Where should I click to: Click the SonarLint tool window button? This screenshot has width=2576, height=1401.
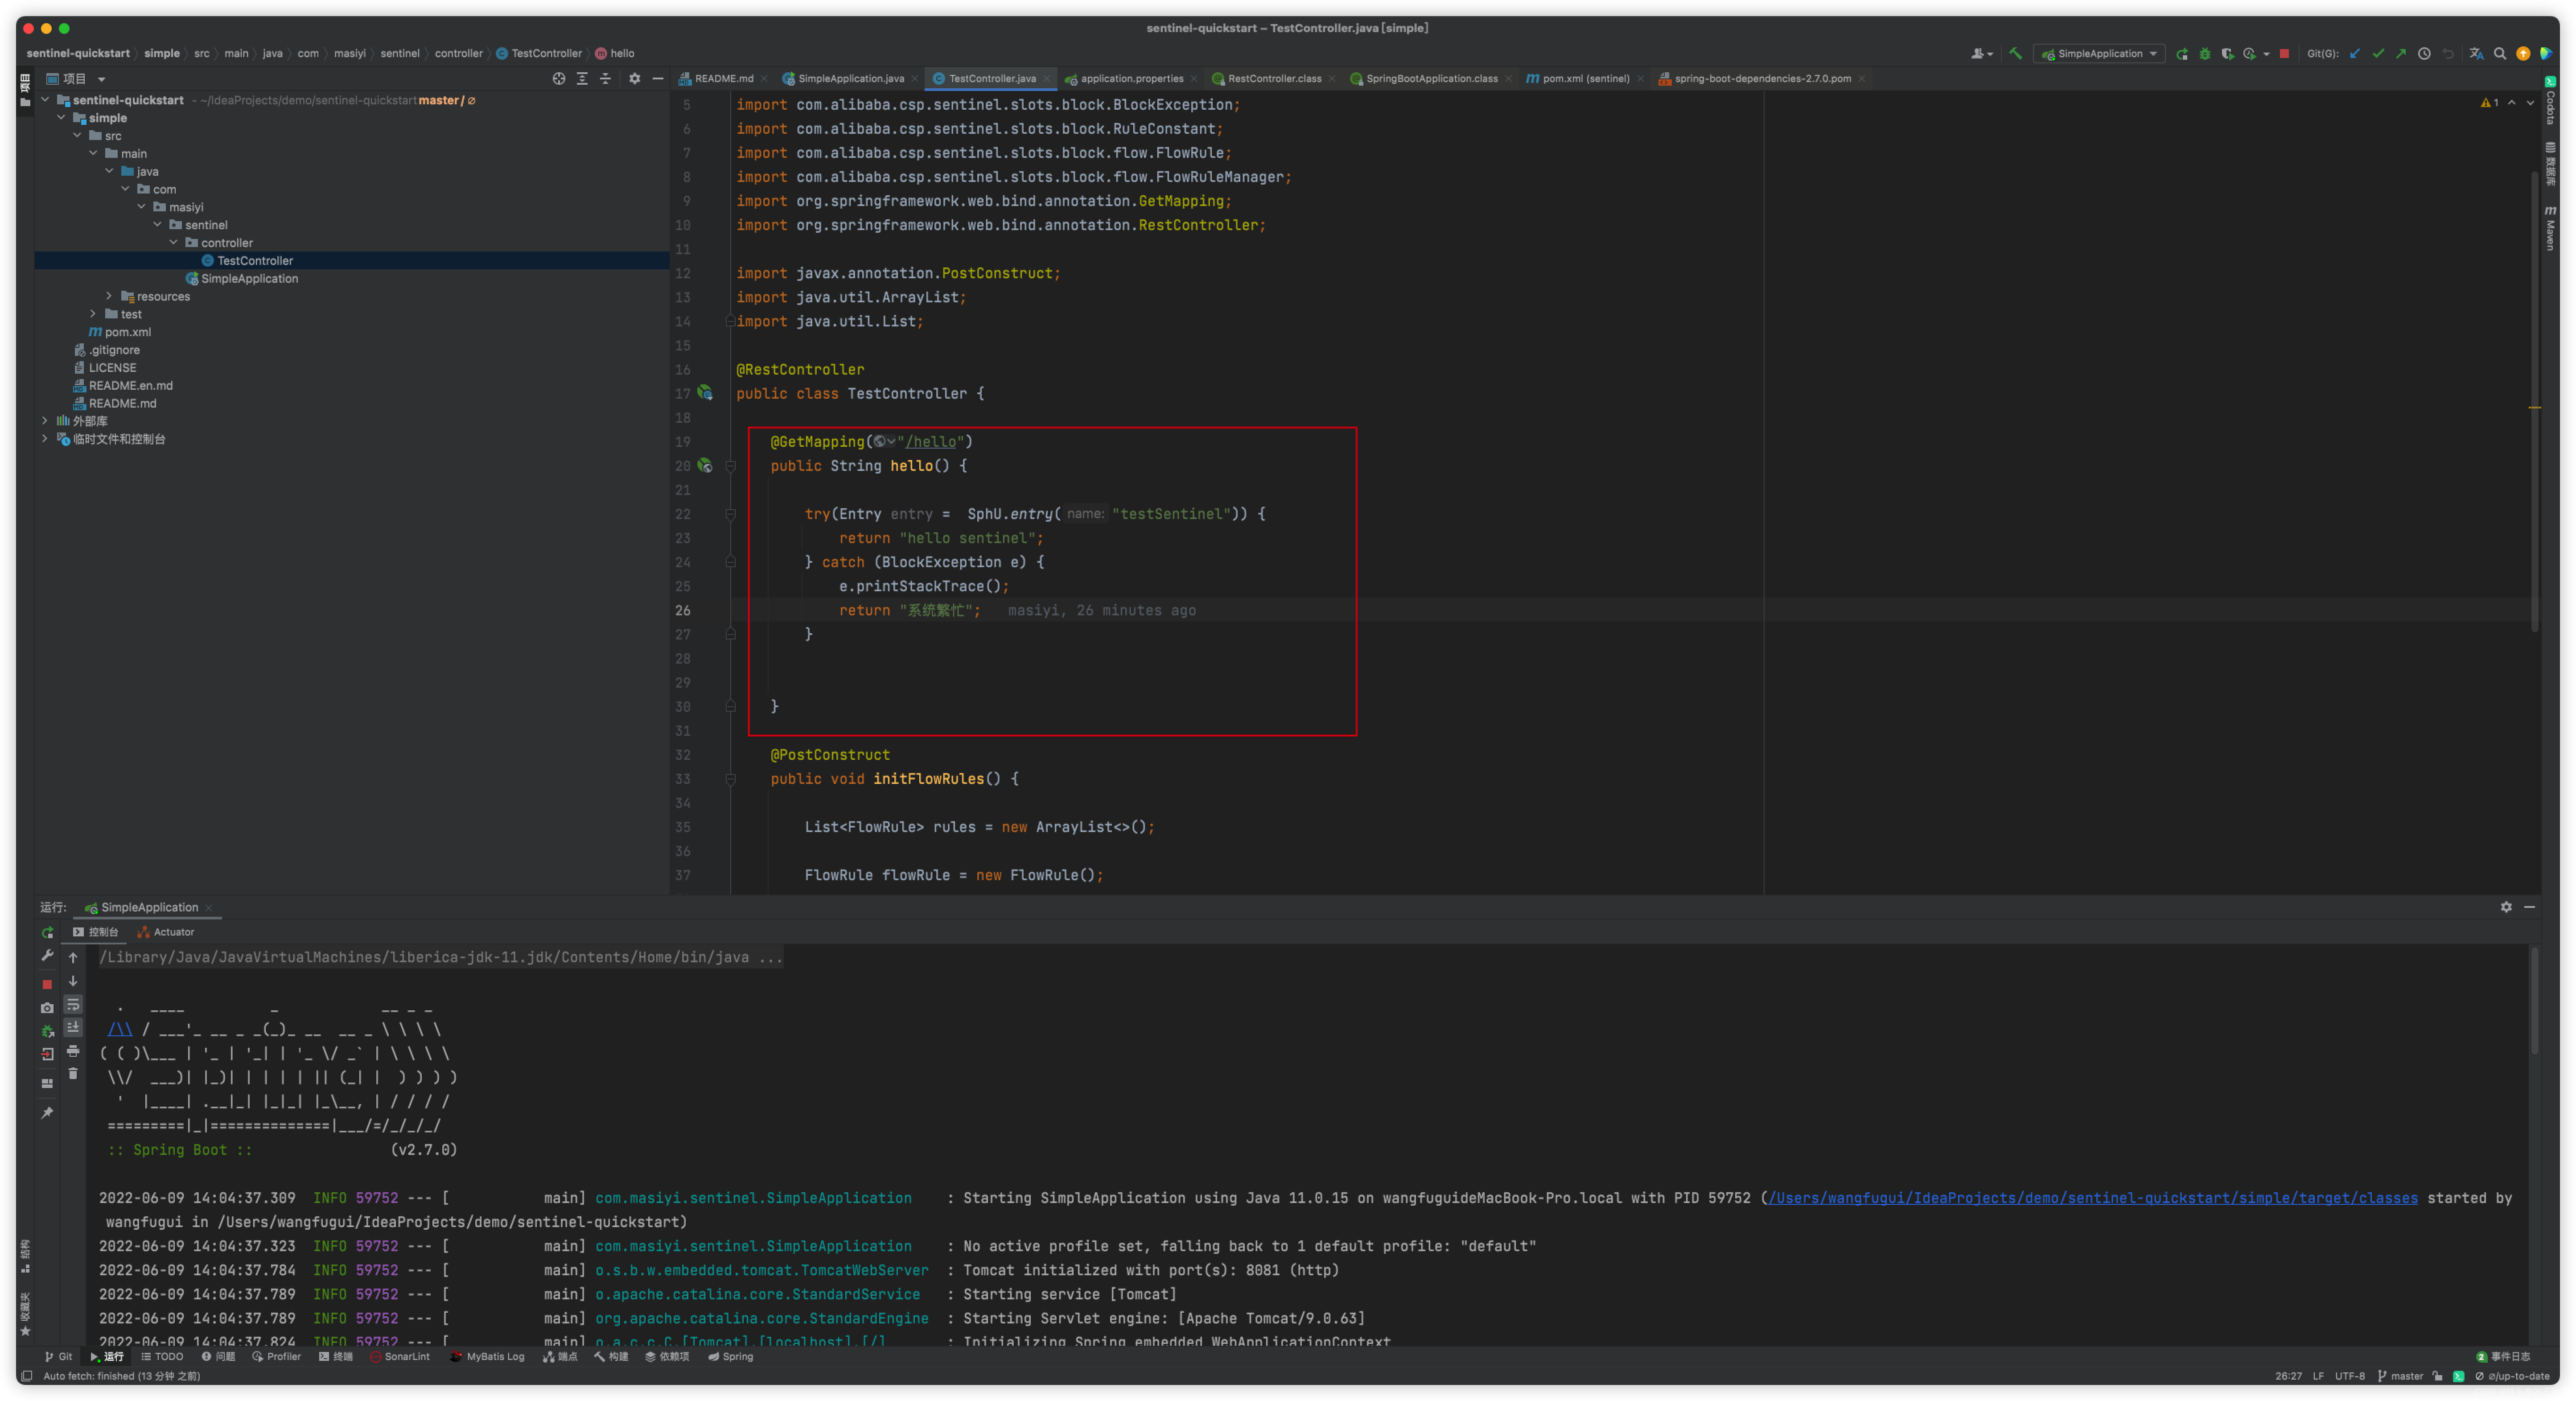[x=400, y=1357]
